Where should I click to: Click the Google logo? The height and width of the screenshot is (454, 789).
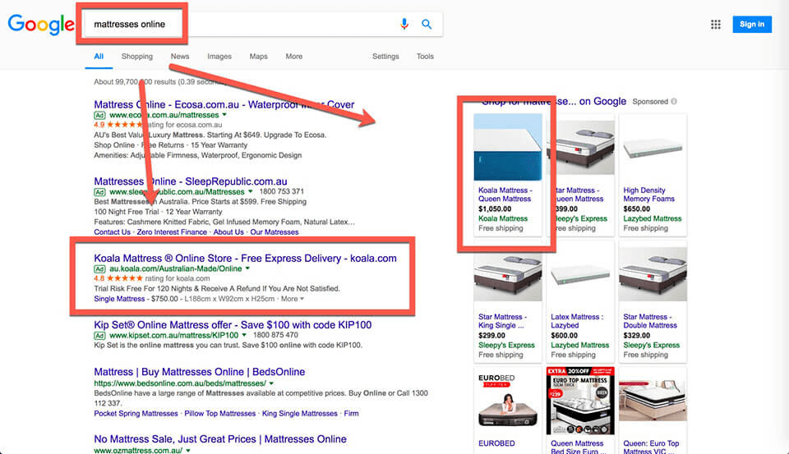tap(41, 24)
